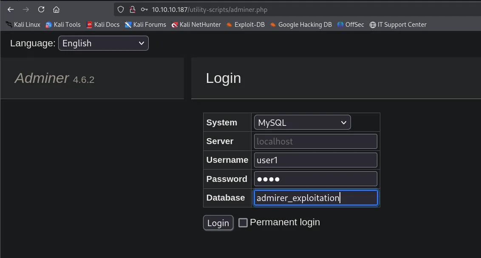
Task: Expand the System dropdown showing MySQL
Action: click(302, 122)
